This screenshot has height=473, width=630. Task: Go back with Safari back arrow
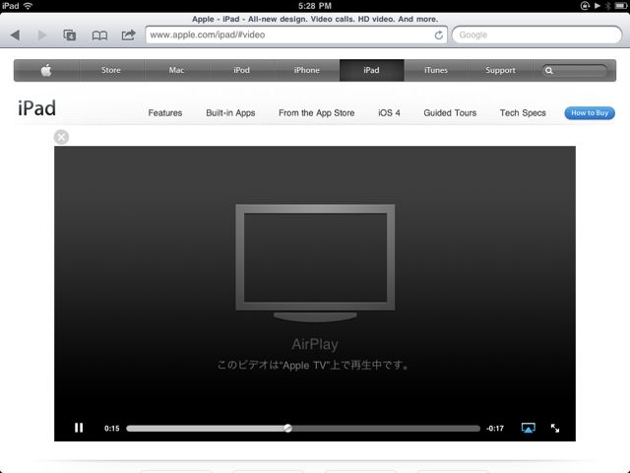[x=16, y=35]
